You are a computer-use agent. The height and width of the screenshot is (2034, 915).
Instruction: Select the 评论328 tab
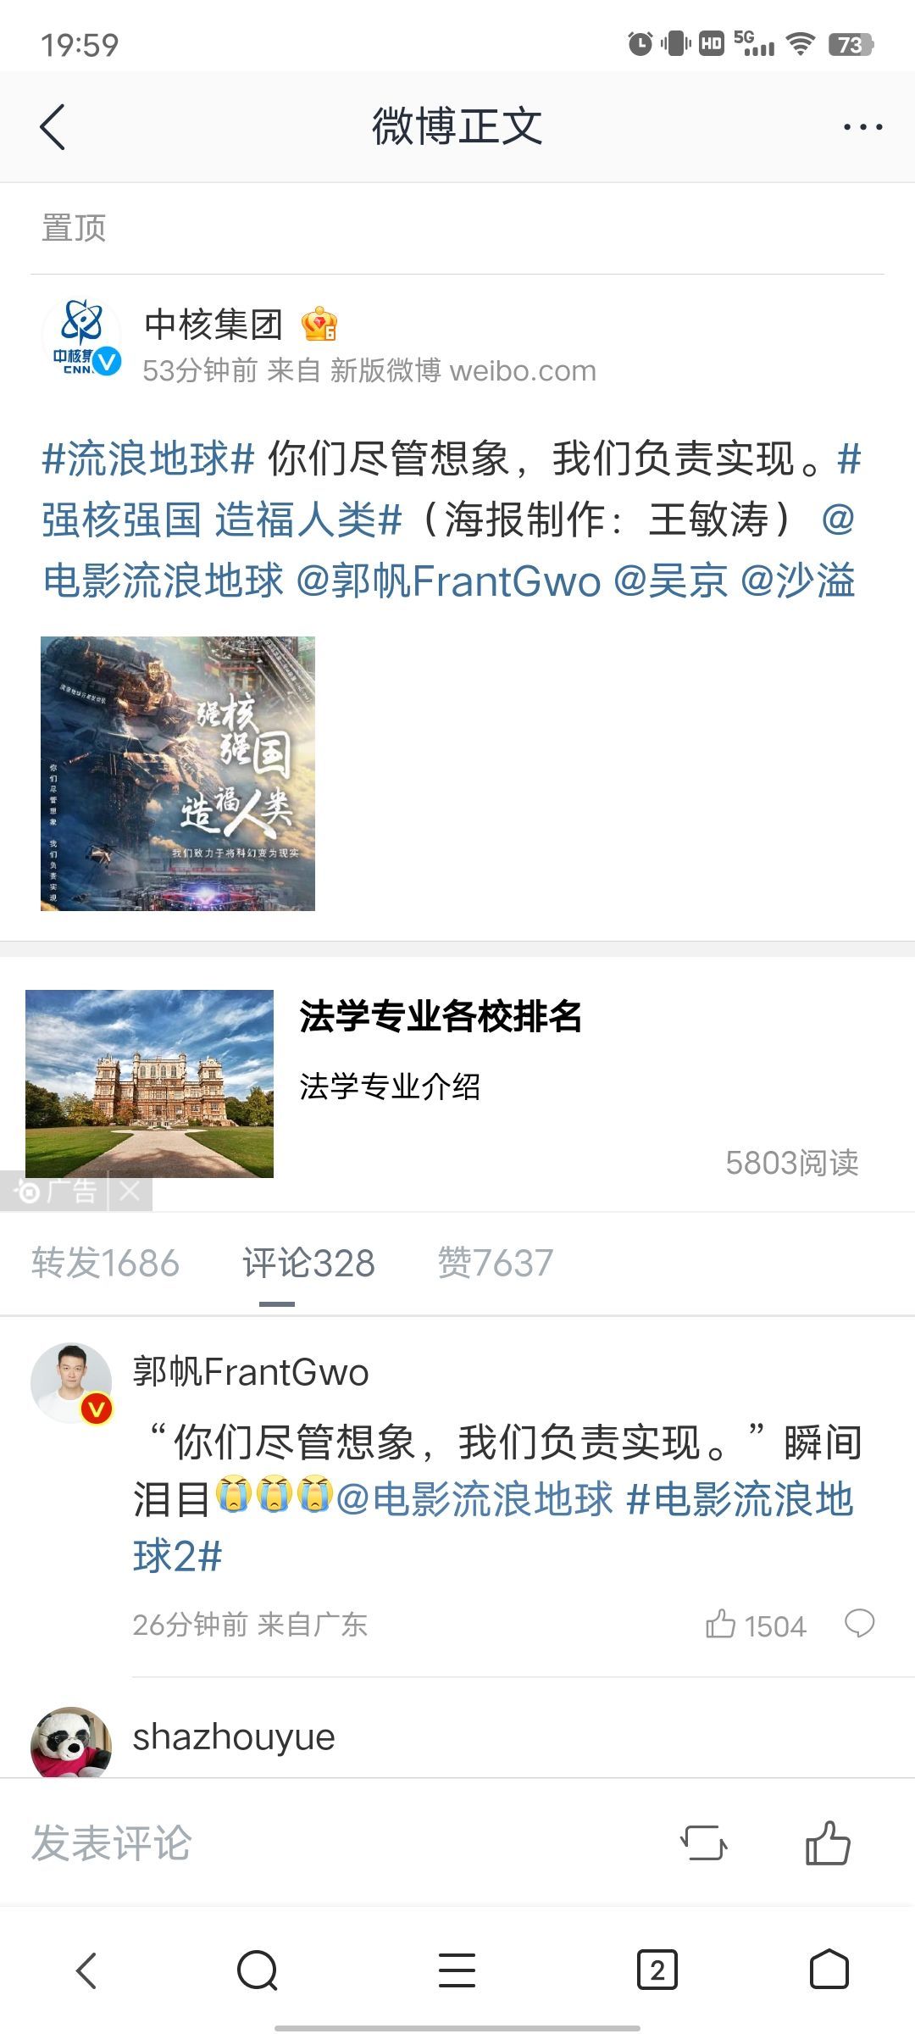coord(308,1263)
